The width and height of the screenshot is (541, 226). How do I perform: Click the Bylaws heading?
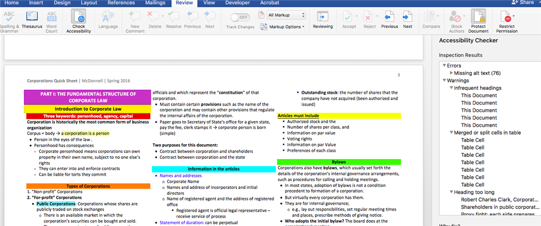[x=339, y=162]
